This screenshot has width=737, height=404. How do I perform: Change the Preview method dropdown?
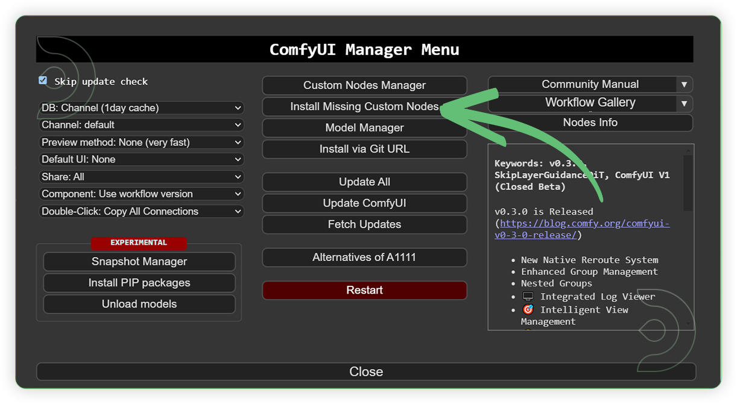point(141,142)
